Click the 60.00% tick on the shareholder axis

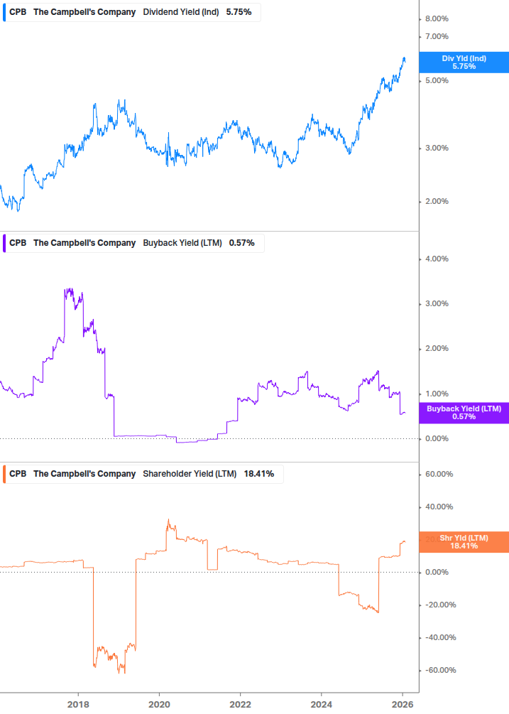tap(439, 474)
